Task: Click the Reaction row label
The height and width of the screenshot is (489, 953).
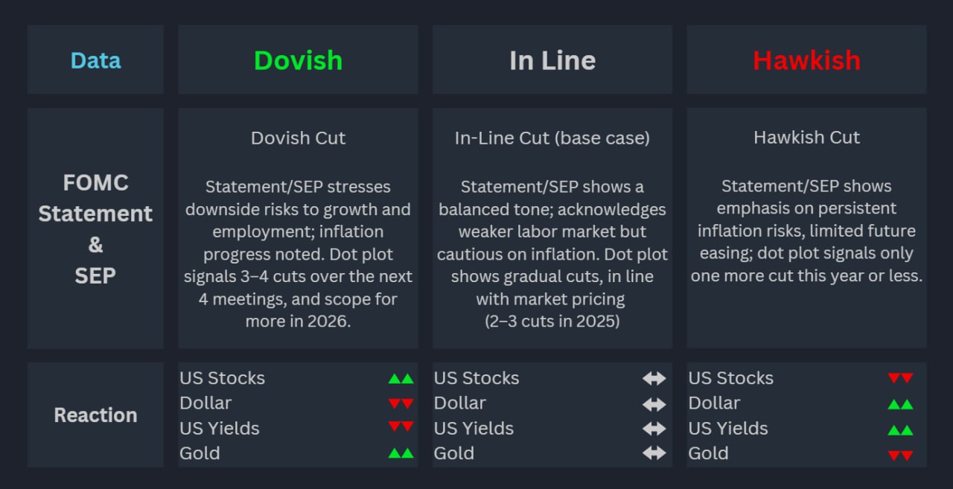Action: pyautogui.click(x=95, y=415)
